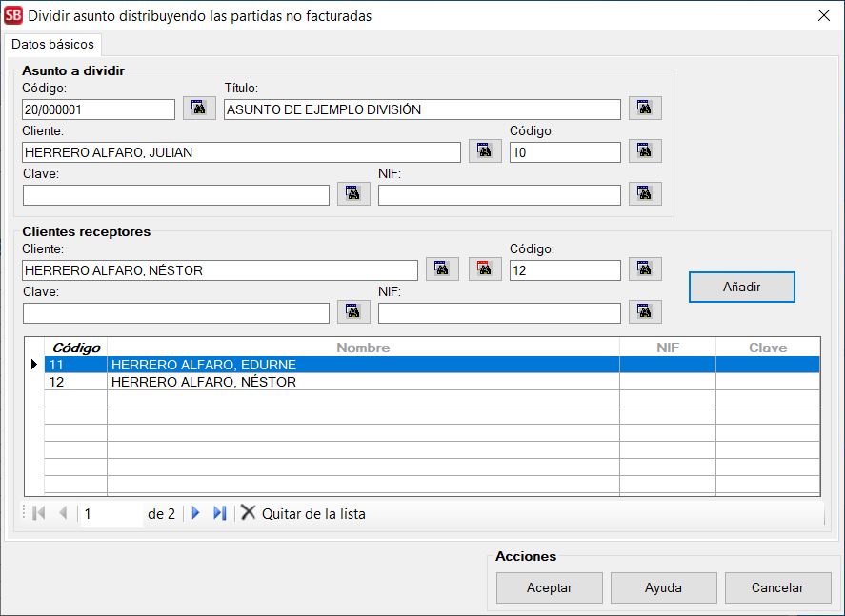Open client search beside HERRERO ALFARO, JULIAN
Image resolution: width=845 pixels, height=616 pixels.
tap(484, 151)
